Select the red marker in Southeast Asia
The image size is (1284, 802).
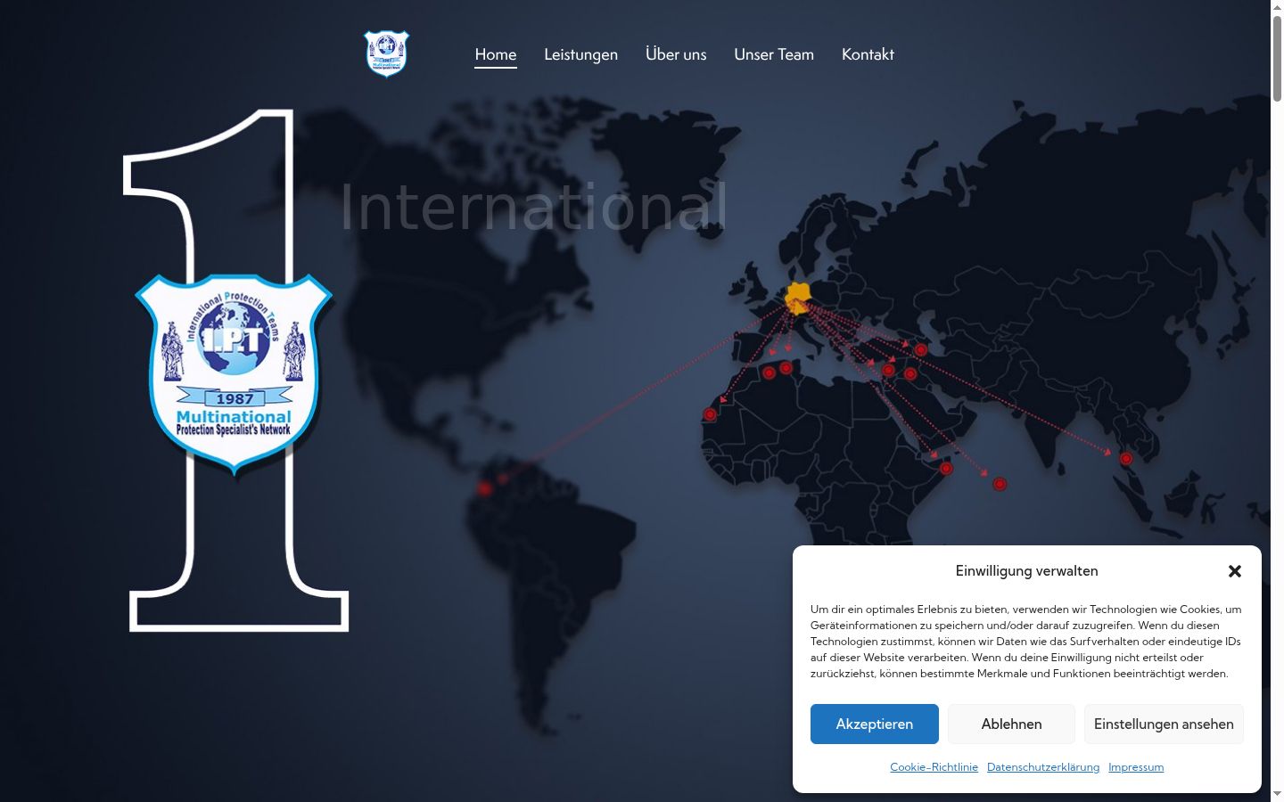click(1126, 458)
